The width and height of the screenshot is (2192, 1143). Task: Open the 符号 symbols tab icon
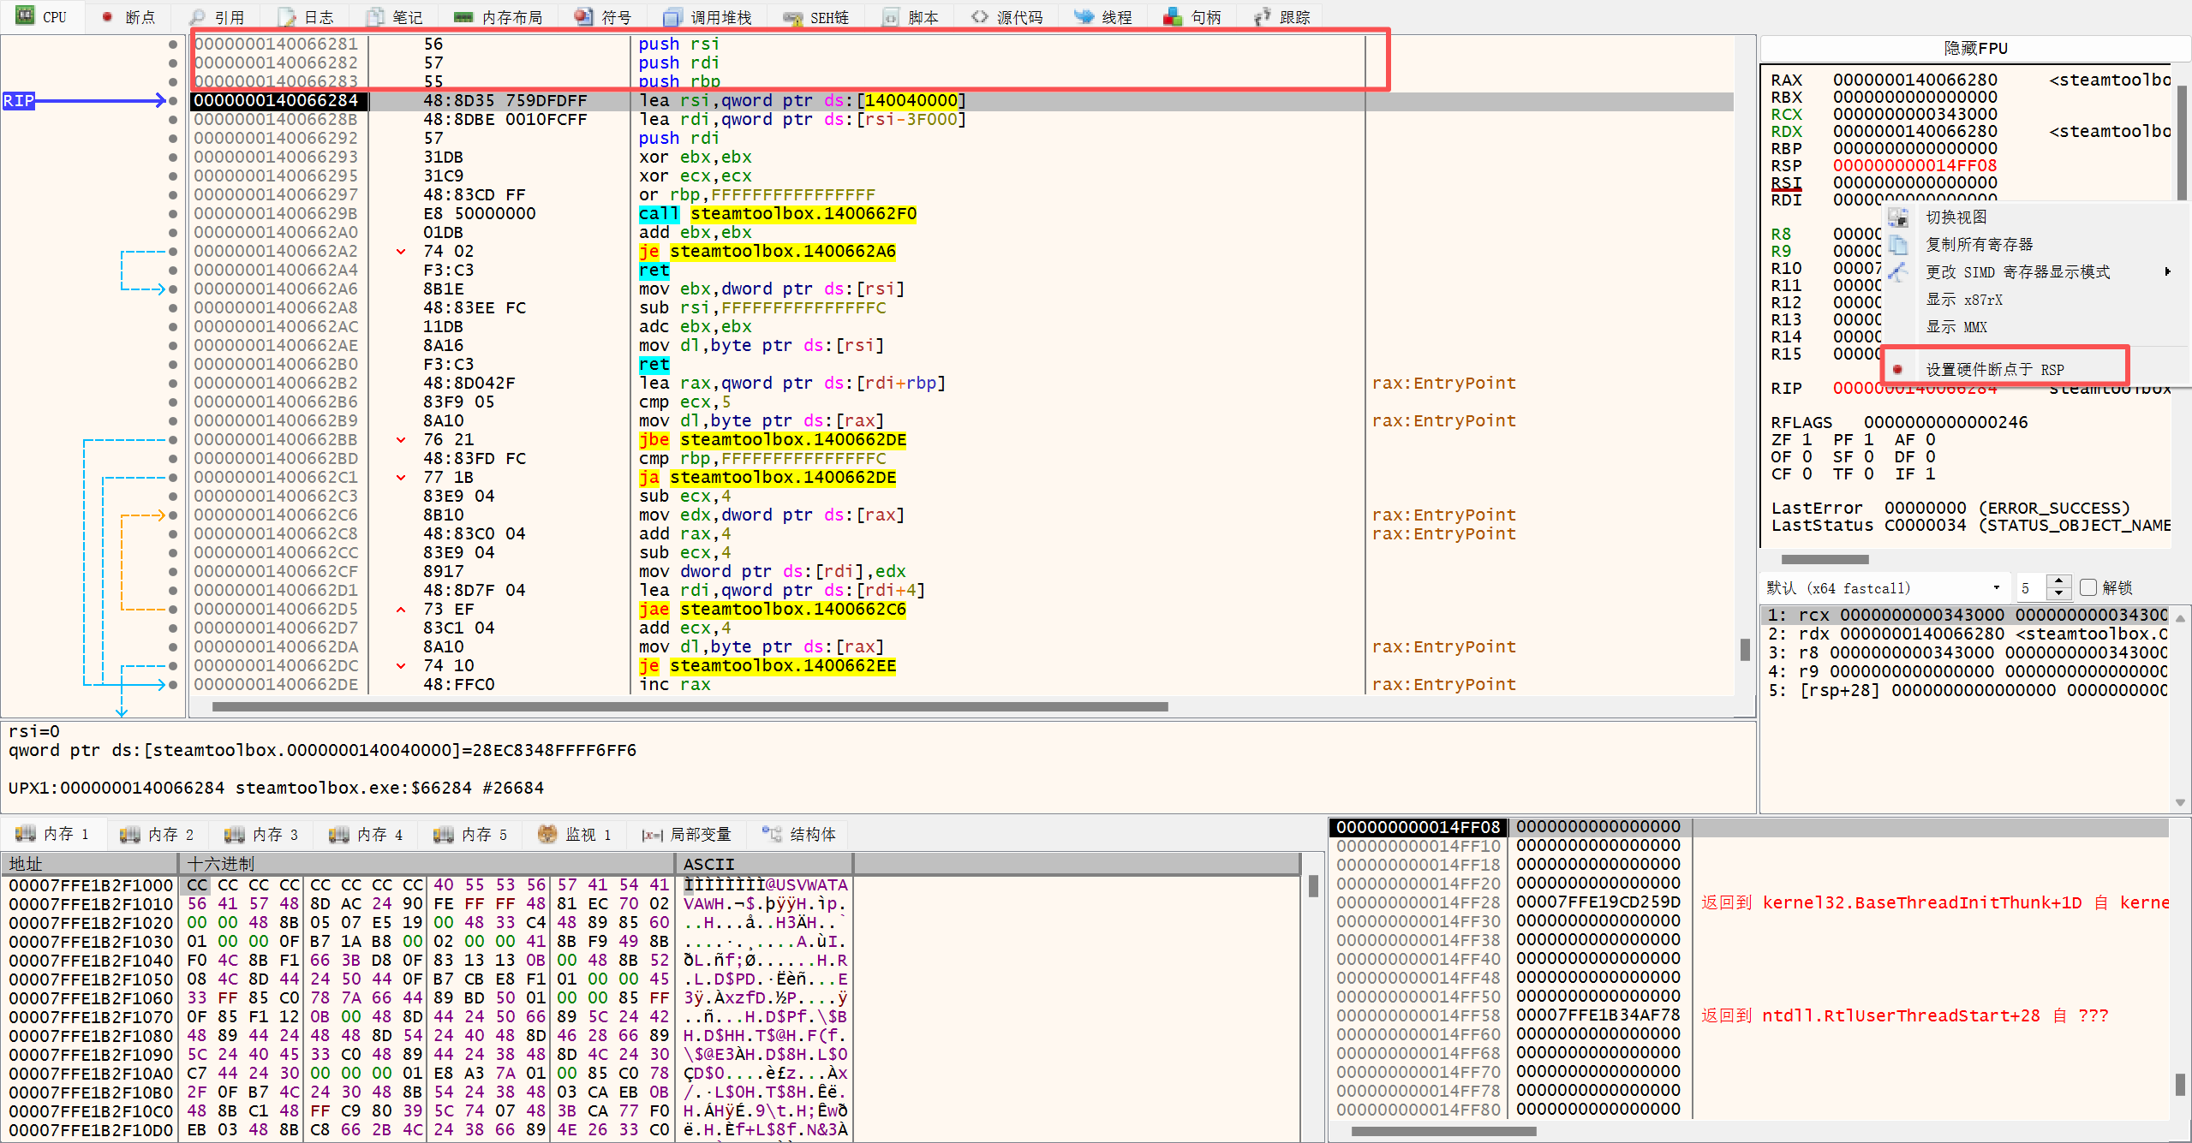(583, 17)
